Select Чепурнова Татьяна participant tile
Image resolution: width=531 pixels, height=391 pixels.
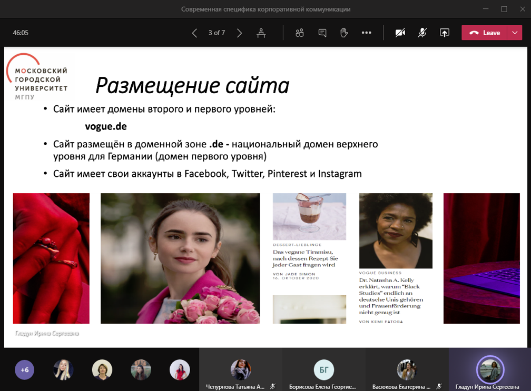point(241,370)
